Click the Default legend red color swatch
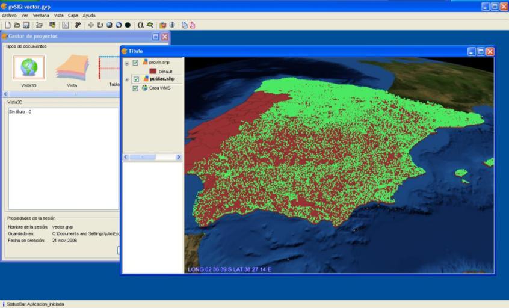Screen dimensions: 509x308 point(153,71)
